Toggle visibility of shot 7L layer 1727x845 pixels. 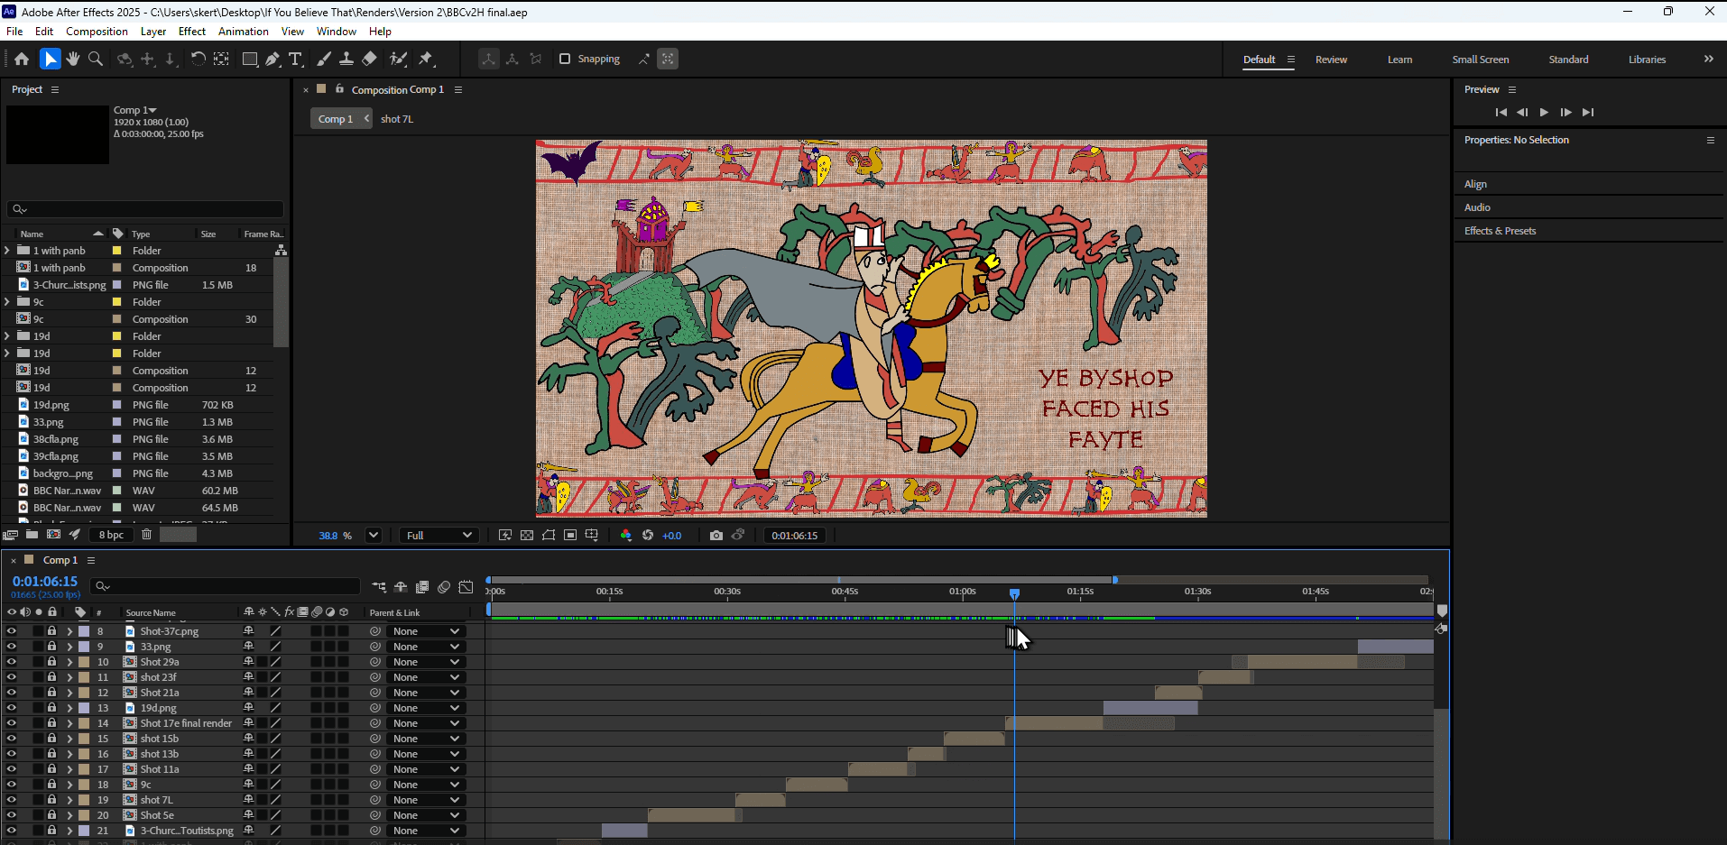(x=12, y=800)
